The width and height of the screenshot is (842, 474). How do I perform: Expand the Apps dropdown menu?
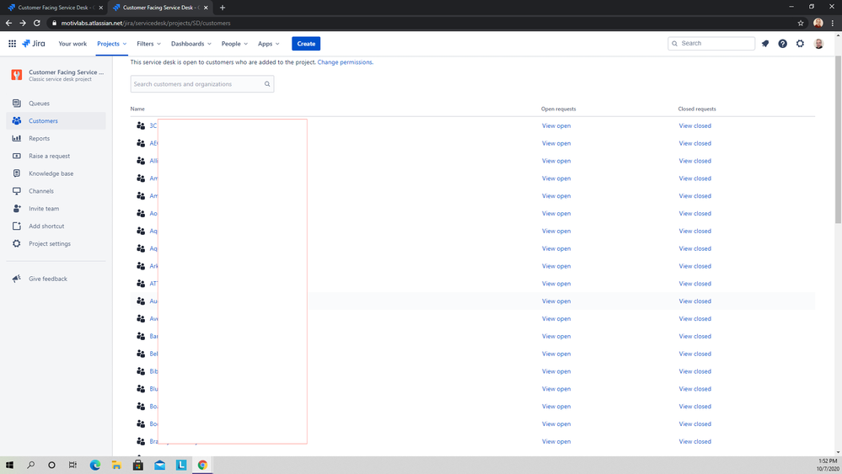pos(269,44)
